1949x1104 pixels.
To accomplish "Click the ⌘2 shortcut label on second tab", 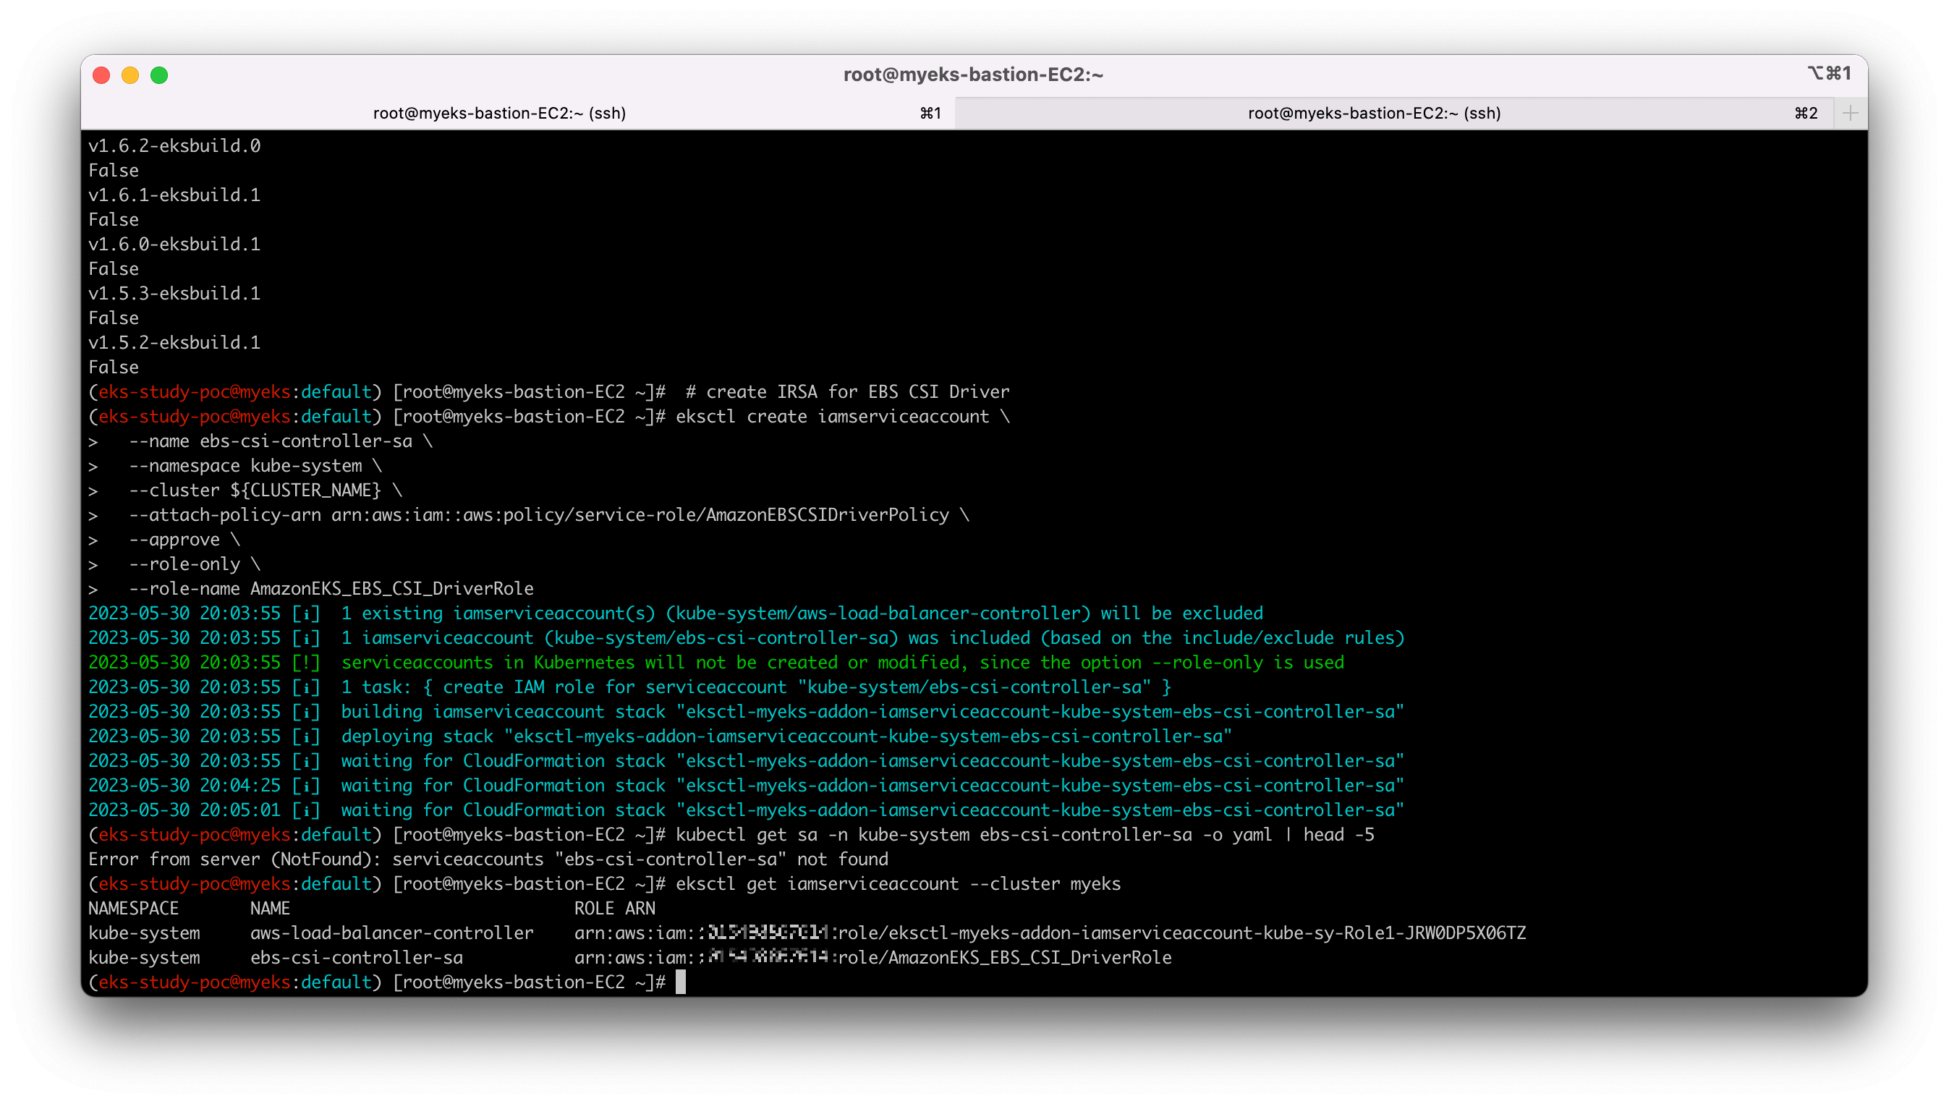I will (1806, 113).
